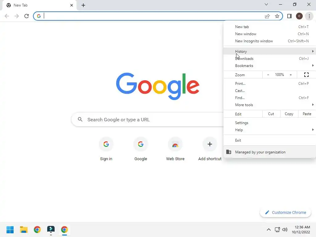Click the volume speaker tray icon

(285, 230)
